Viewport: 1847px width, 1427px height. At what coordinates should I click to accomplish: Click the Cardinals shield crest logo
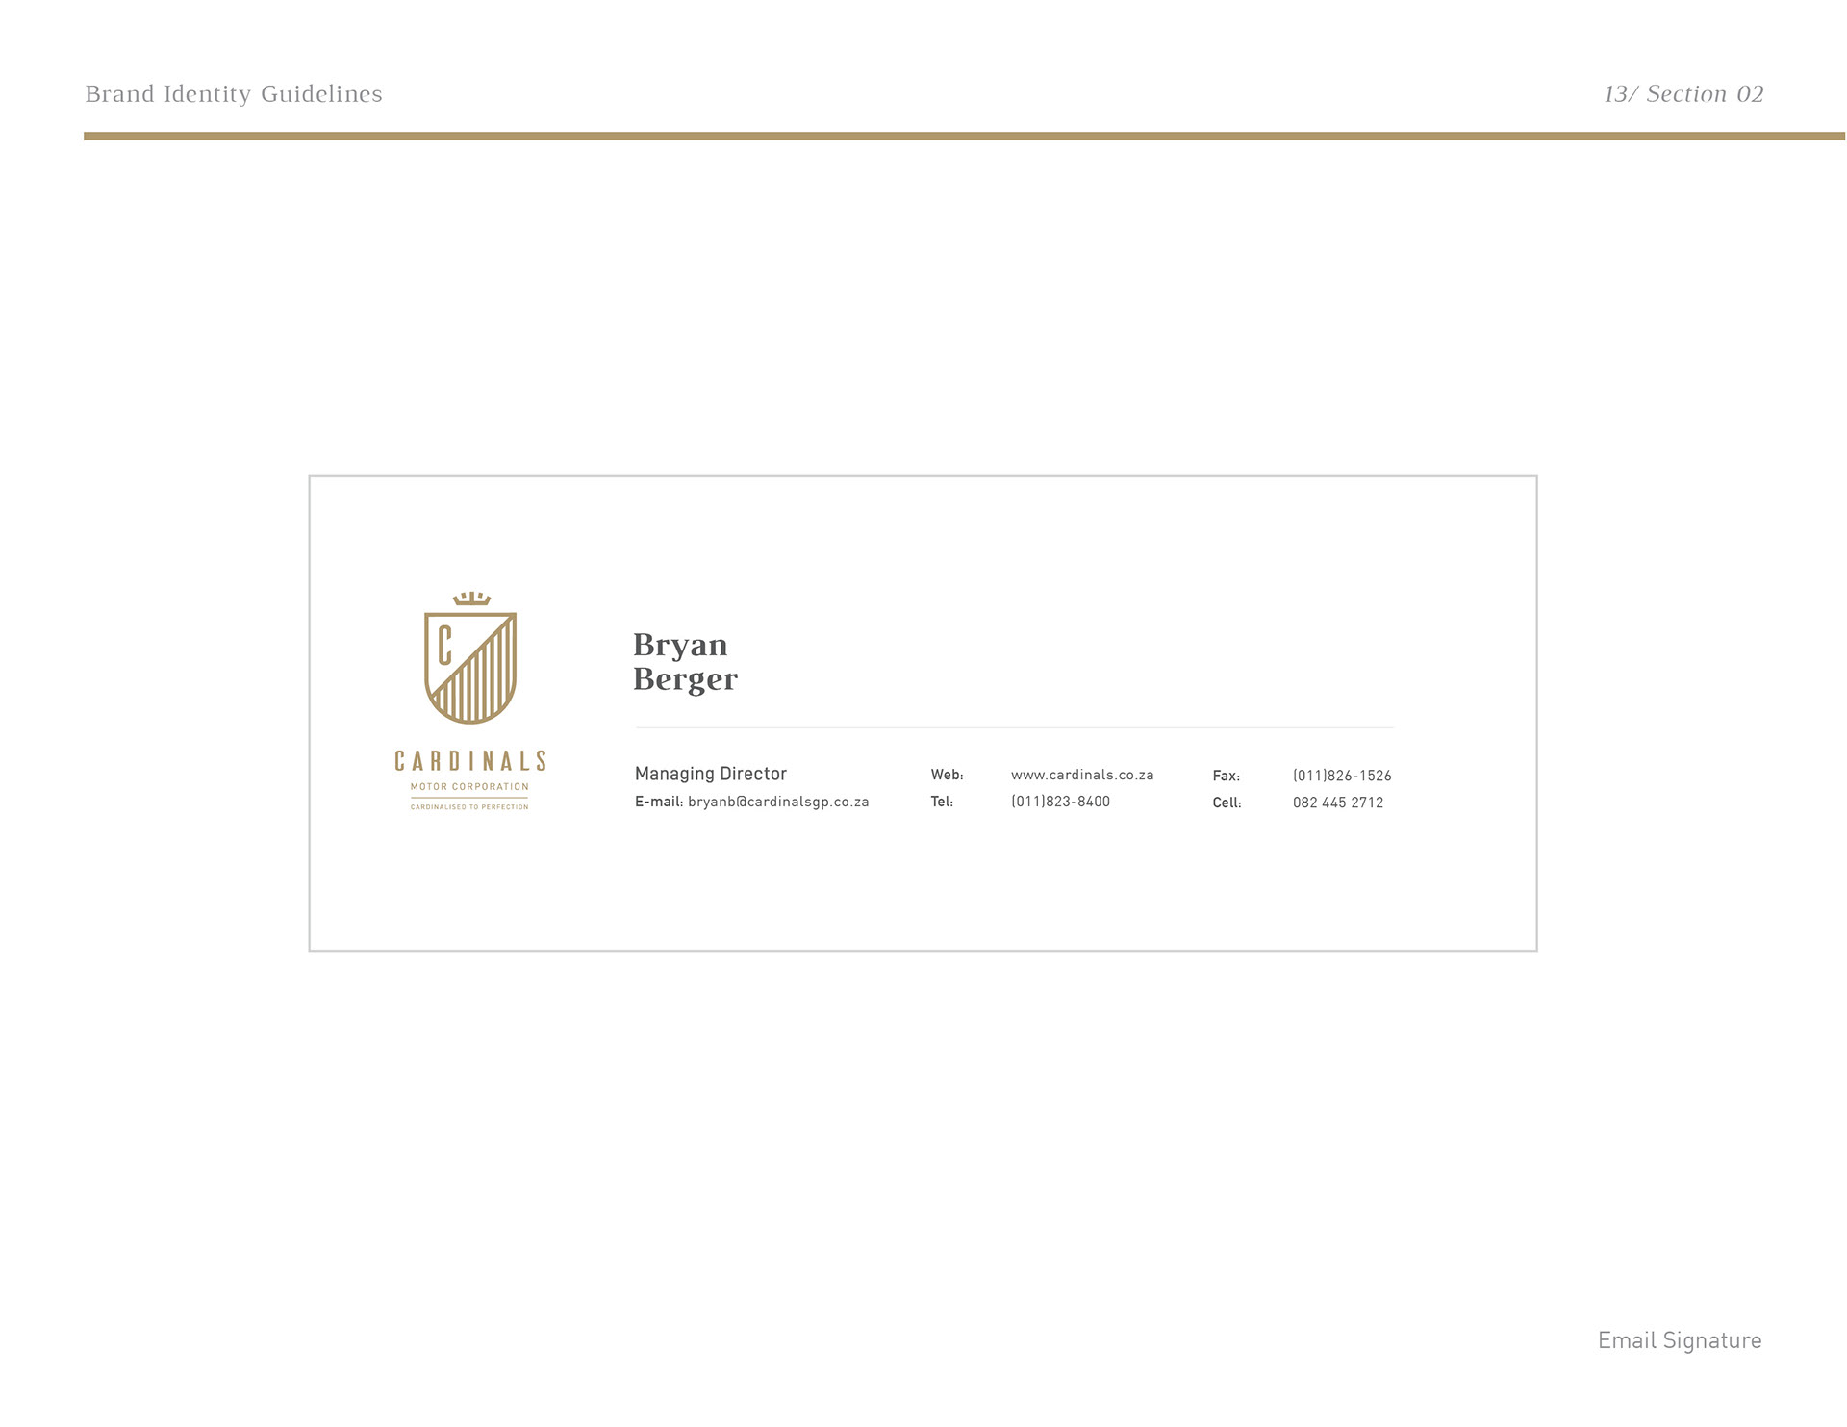pyautogui.click(x=470, y=668)
